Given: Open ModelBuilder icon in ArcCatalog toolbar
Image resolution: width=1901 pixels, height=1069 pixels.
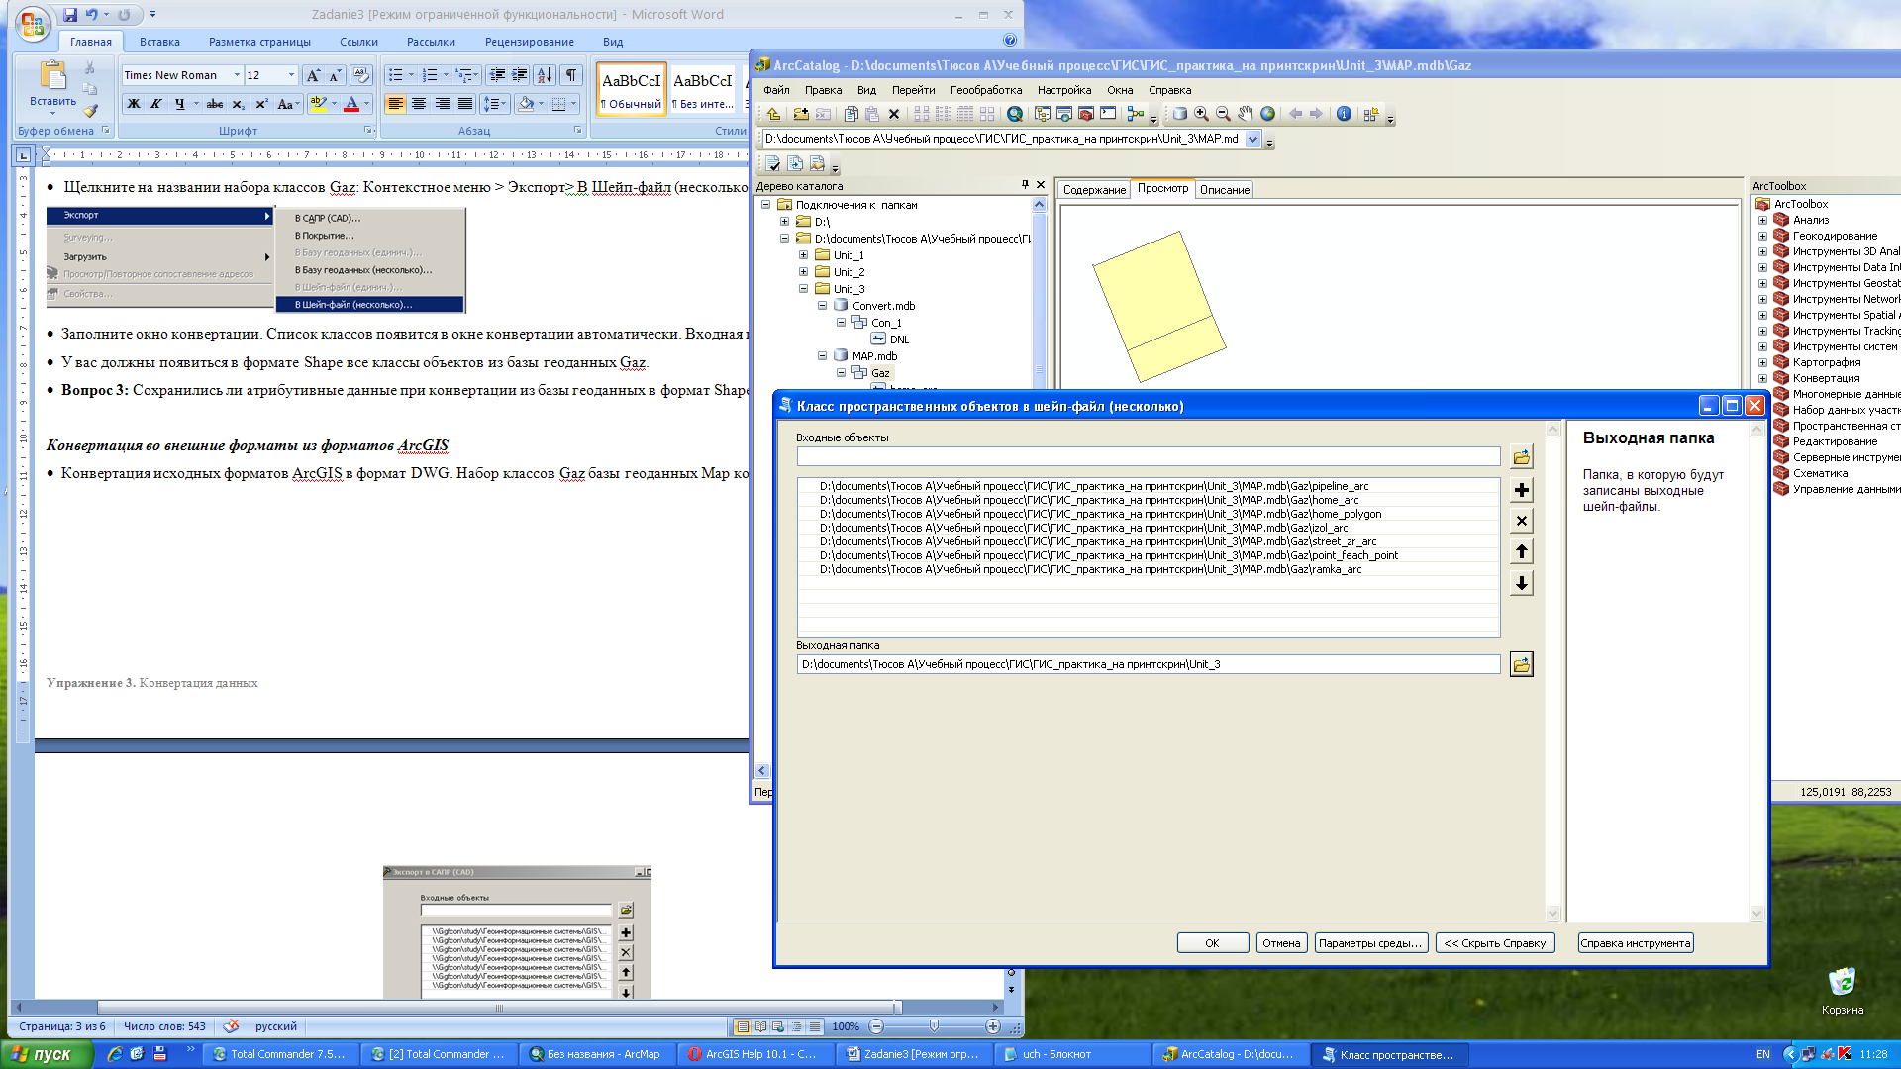Looking at the screenshot, I should 1136,114.
